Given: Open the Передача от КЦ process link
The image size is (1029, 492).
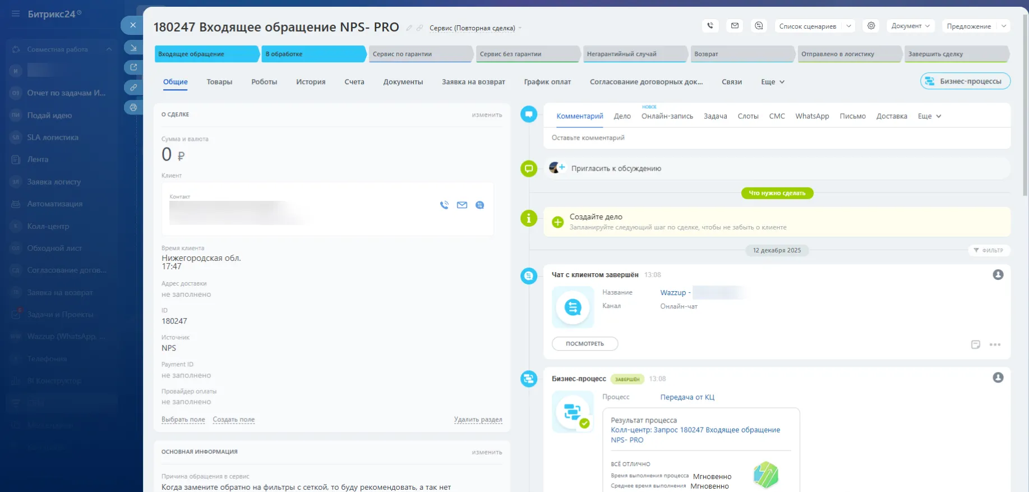Looking at the screenshot, I should click(x=687, y=397).
